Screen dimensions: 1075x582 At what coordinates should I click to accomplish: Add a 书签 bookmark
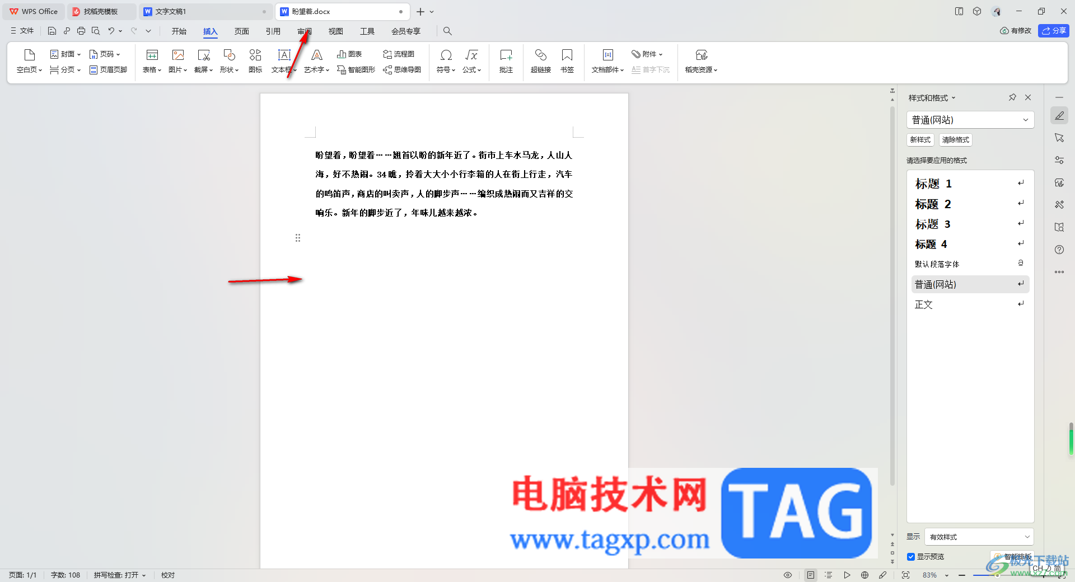click(x=567, y=61)
